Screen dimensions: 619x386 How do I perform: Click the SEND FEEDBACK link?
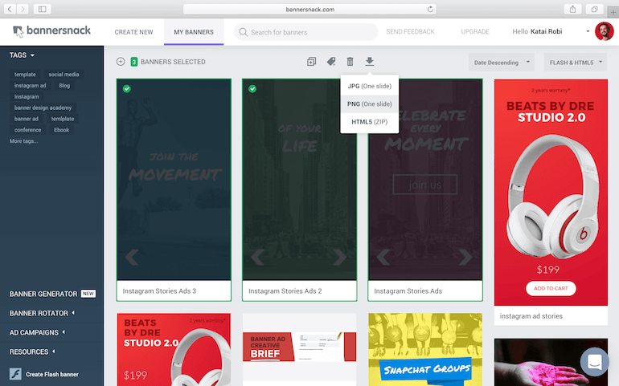(410, 31)
